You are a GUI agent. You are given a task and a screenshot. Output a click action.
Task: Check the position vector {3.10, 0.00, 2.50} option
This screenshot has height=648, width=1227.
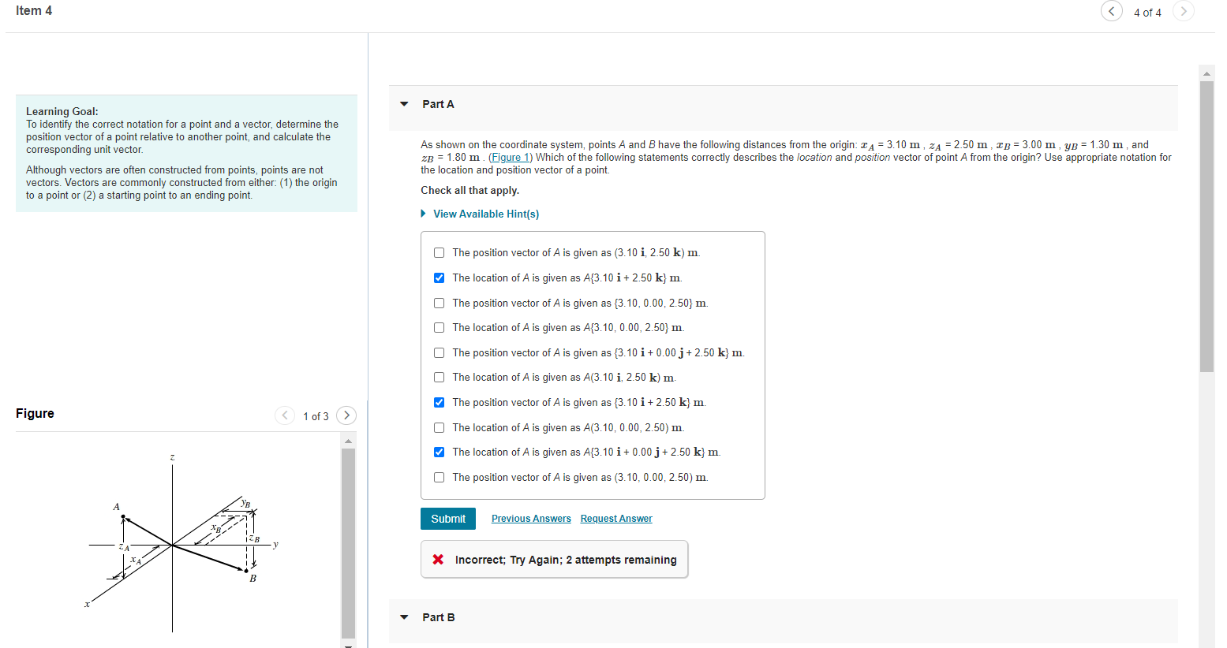[439, 303]
